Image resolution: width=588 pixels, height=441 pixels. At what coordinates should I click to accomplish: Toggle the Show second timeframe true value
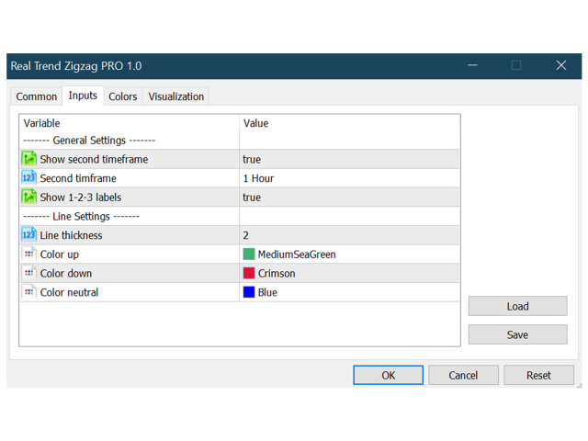(x=349, y=159)
